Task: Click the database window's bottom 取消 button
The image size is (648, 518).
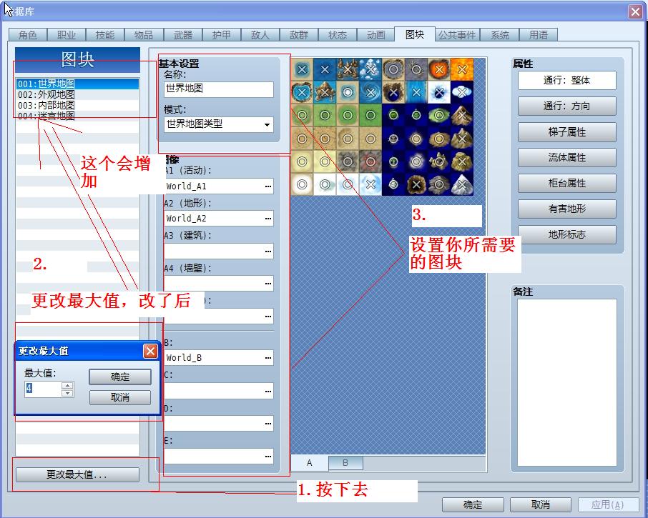Action: click(x=541, y=505)
